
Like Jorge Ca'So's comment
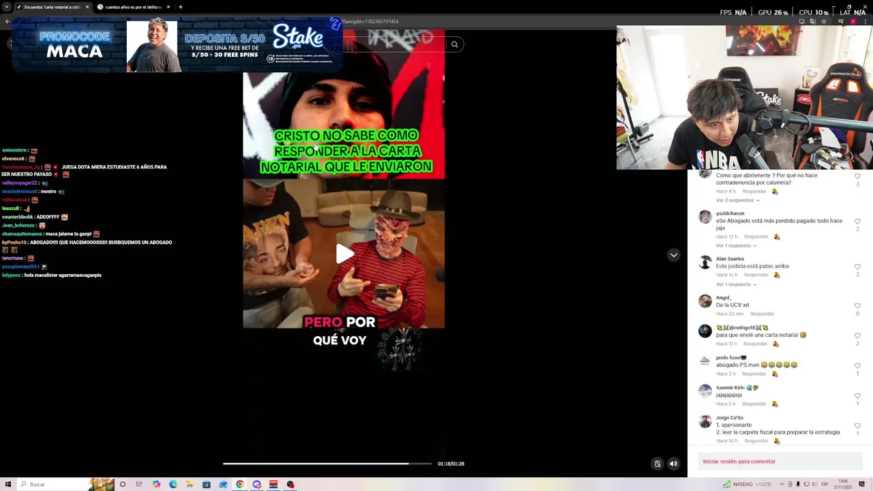(857, 426)
